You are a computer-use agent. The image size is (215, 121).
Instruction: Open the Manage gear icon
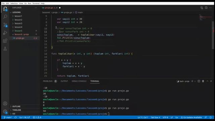tap(5, 112)
